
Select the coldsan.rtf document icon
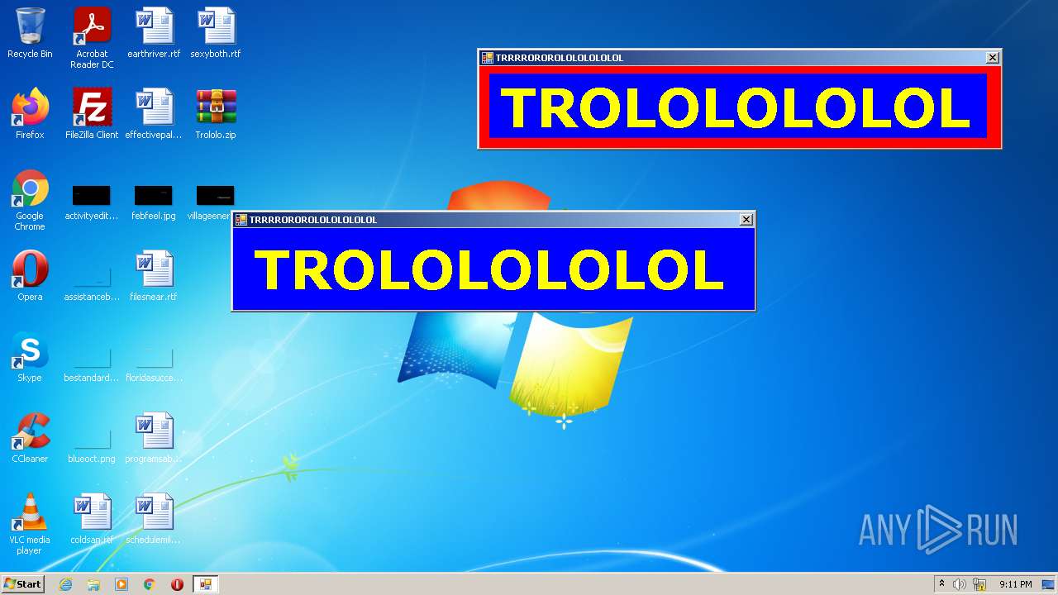tap(92, 519)
